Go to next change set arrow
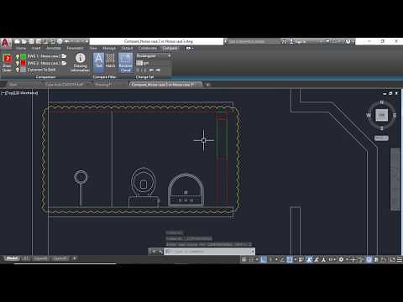Screen dimensions: 403x302 [x=159, y=70]
